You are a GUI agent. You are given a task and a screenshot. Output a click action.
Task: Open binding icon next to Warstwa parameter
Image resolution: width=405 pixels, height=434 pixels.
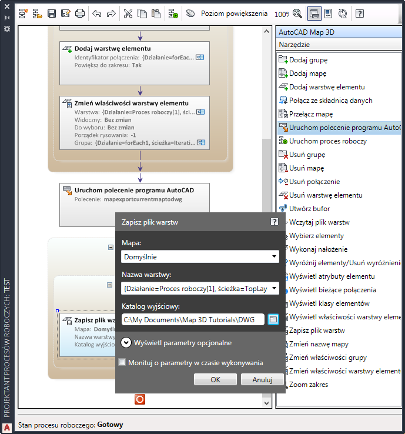coord(200,112)
